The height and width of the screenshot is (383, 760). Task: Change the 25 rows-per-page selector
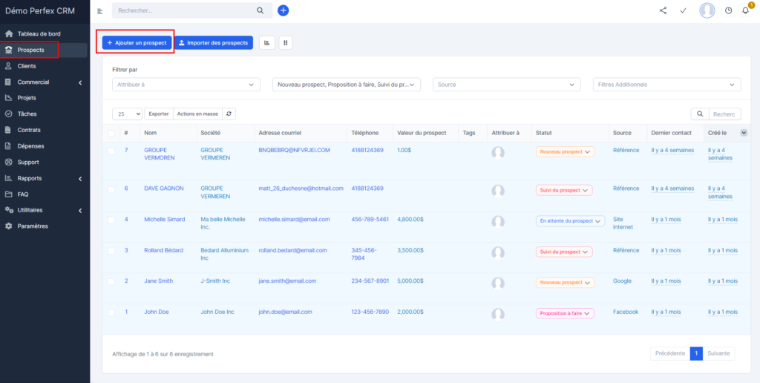(128, 114)
